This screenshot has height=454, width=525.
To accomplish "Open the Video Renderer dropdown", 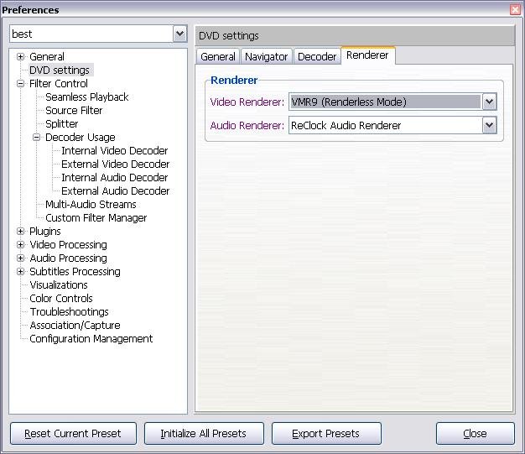I will tap(489, 102).
